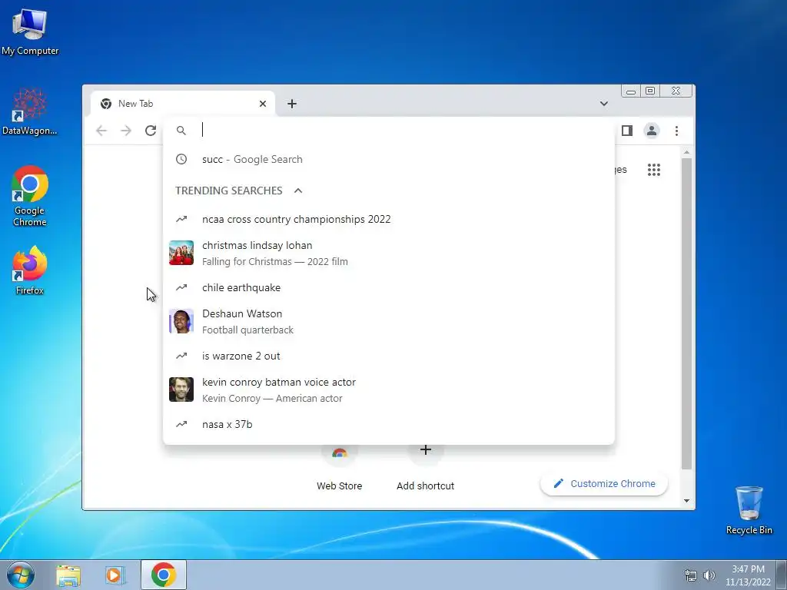Select the New Tab tab
Screen dimensions: 787x590
click(183, 104)
